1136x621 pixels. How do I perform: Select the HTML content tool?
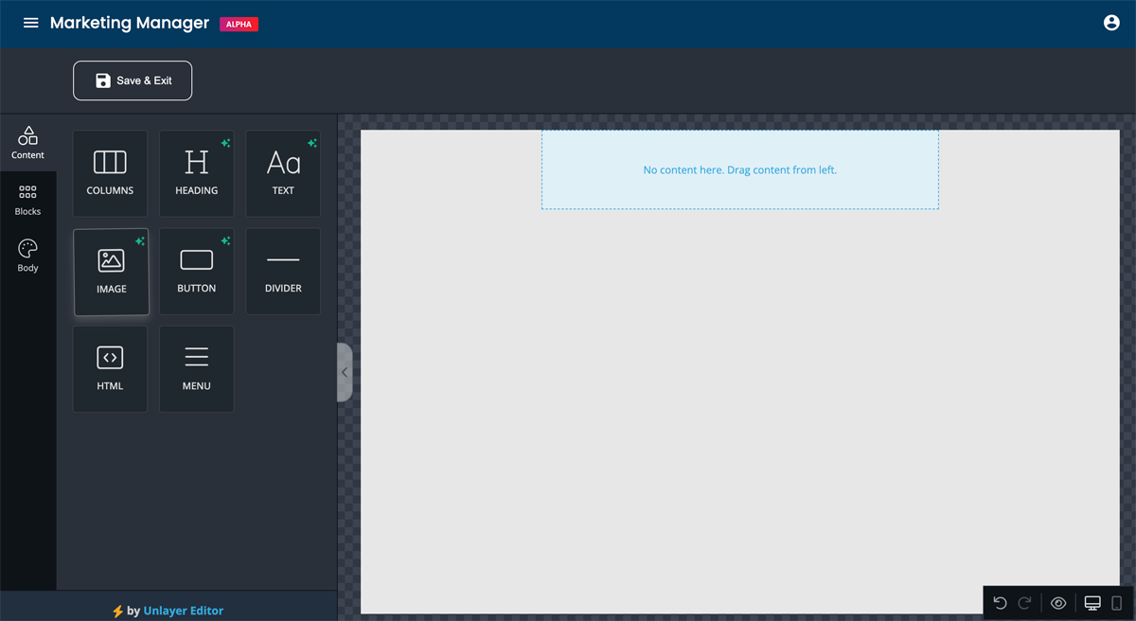(110, 369)
